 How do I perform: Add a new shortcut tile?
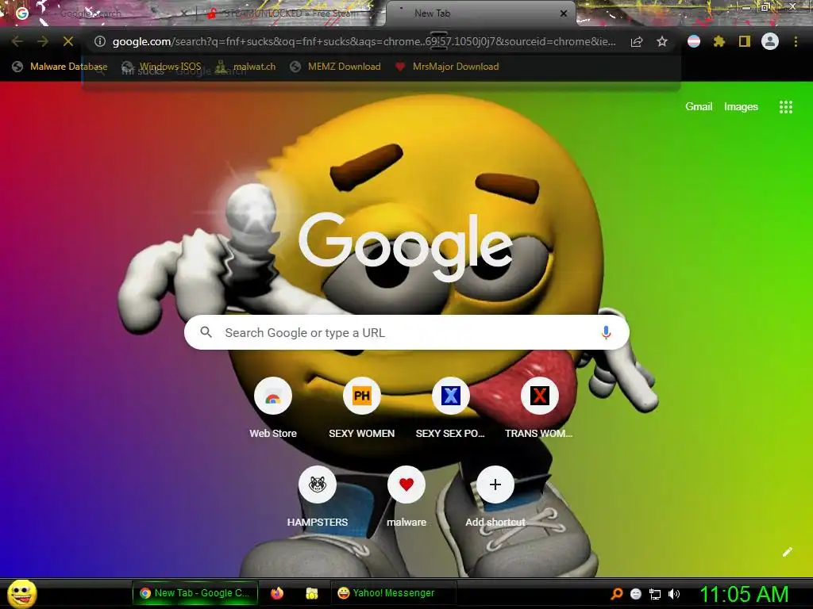click(x=495, y=498)
